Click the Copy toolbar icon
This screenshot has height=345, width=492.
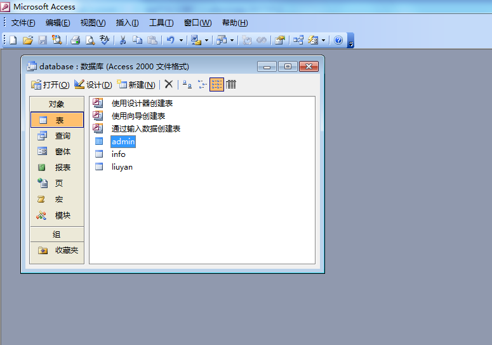pyautogui.click(x=137, y=40)
